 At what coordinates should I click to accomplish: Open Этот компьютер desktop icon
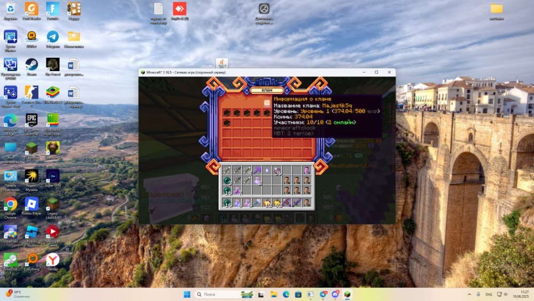coord(10,153)
